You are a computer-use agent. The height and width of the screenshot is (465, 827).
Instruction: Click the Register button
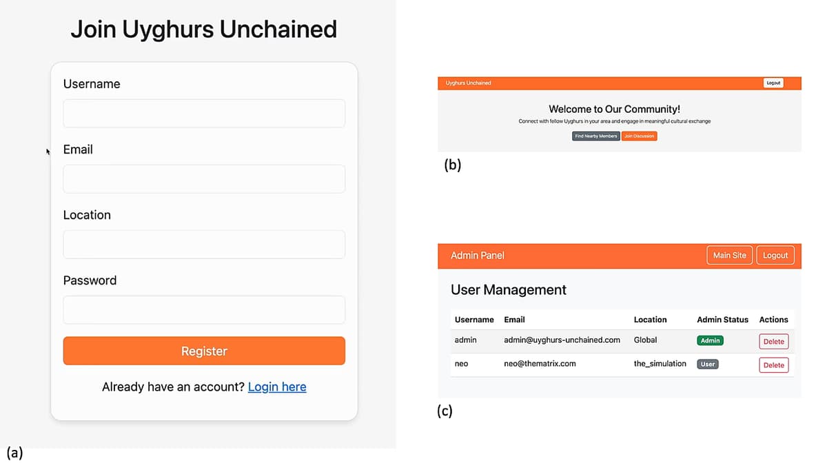[x=204, y=351]
